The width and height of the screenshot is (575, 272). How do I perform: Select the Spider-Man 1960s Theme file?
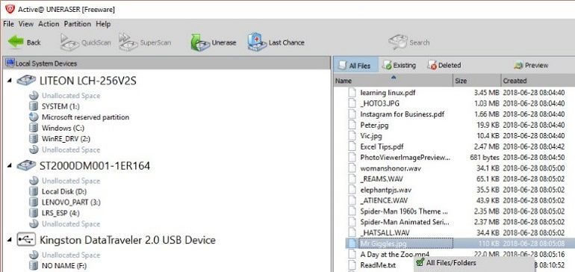(404, 211)
